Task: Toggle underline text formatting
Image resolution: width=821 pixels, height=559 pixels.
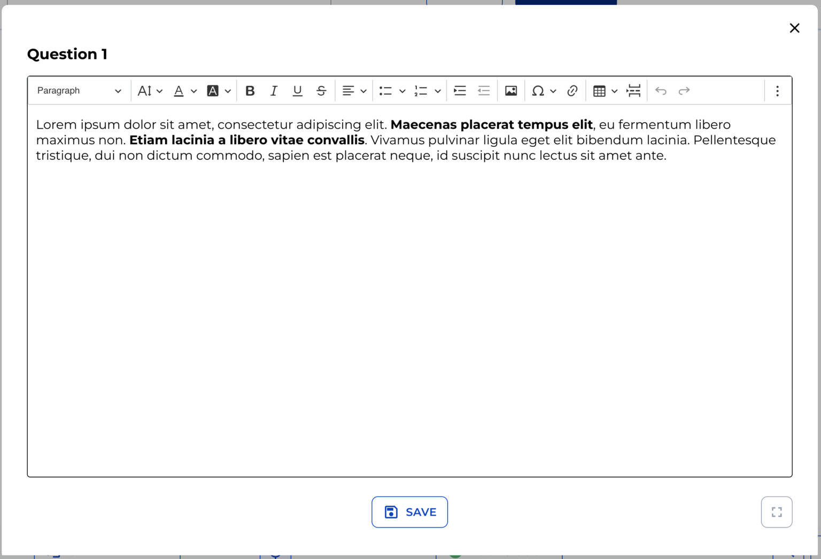Action: [298, 91]
